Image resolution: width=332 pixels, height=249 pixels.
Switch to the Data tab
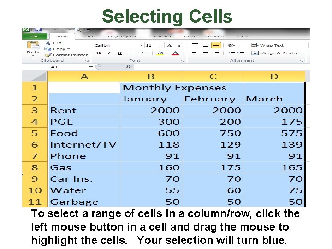pyautogui.click(x=190, y=36)
